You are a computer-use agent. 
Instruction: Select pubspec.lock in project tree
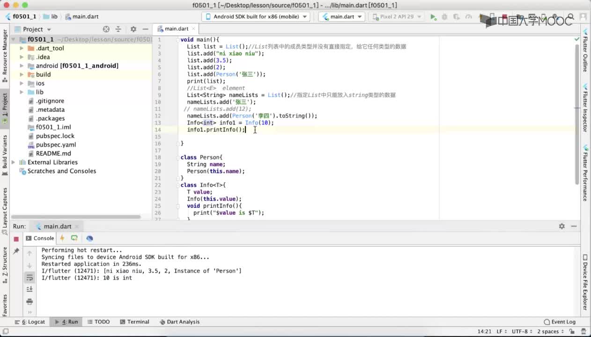(x=55, y=136)
